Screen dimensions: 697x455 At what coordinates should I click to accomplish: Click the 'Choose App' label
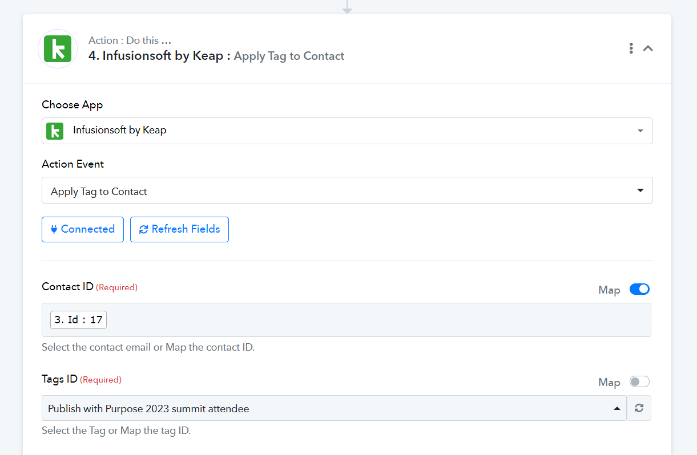point(72,105)
